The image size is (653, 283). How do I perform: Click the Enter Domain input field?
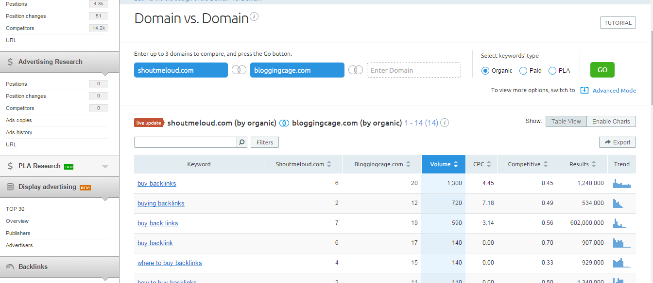tap(413, 70)
